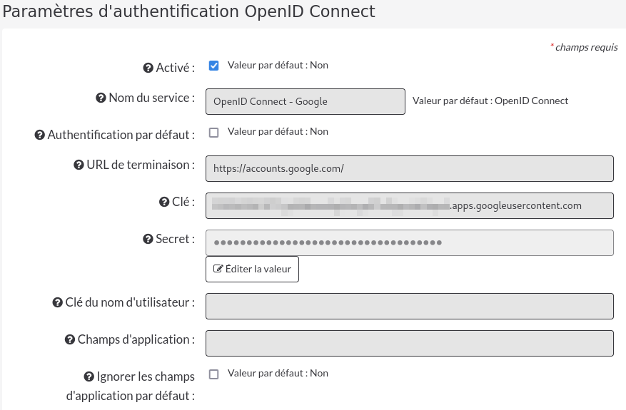Viewport: 626px width, 410px height.
Task: Uncheck the Activé checkbox
Action: coord(214,66)
